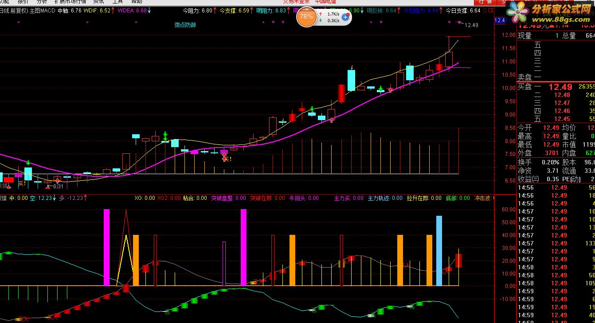Viewport: 595px width, 323px height.
Task: Click the light blue bar in indicator panel
Action: (439, 250)
